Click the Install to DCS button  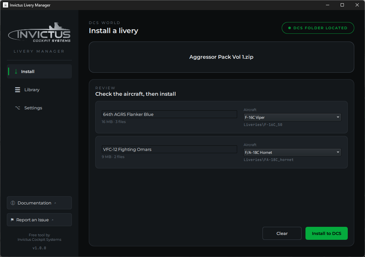tap(326, 233)
